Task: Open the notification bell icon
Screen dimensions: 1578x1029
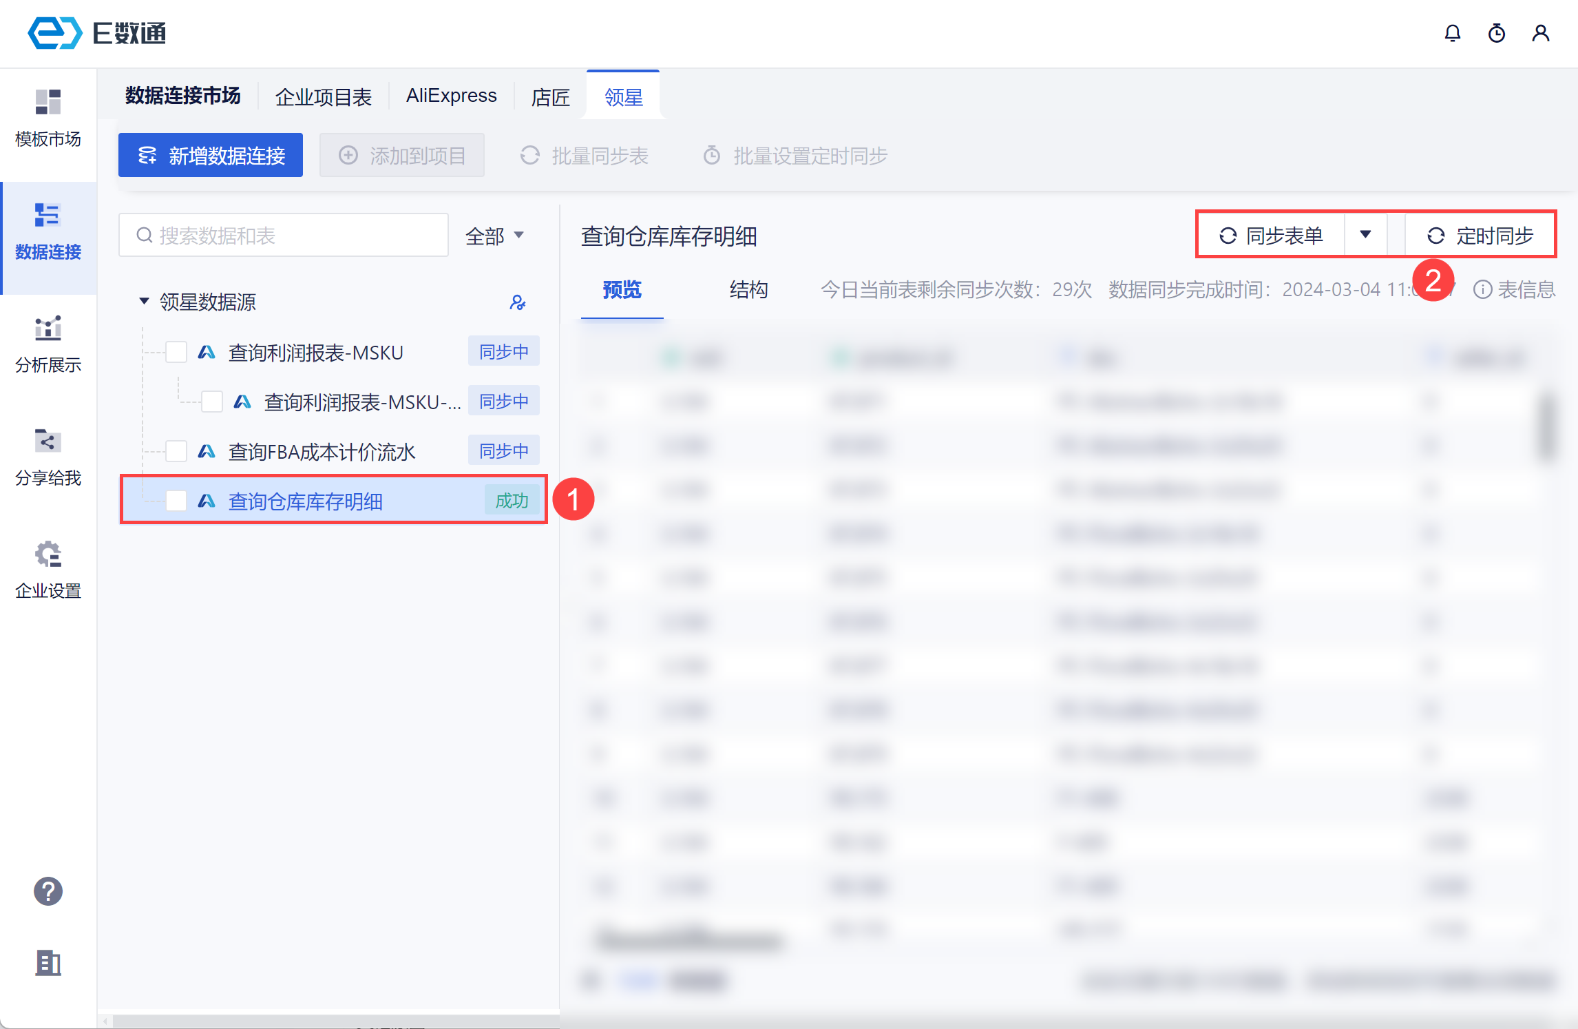Action: [x=1452, y=33]
